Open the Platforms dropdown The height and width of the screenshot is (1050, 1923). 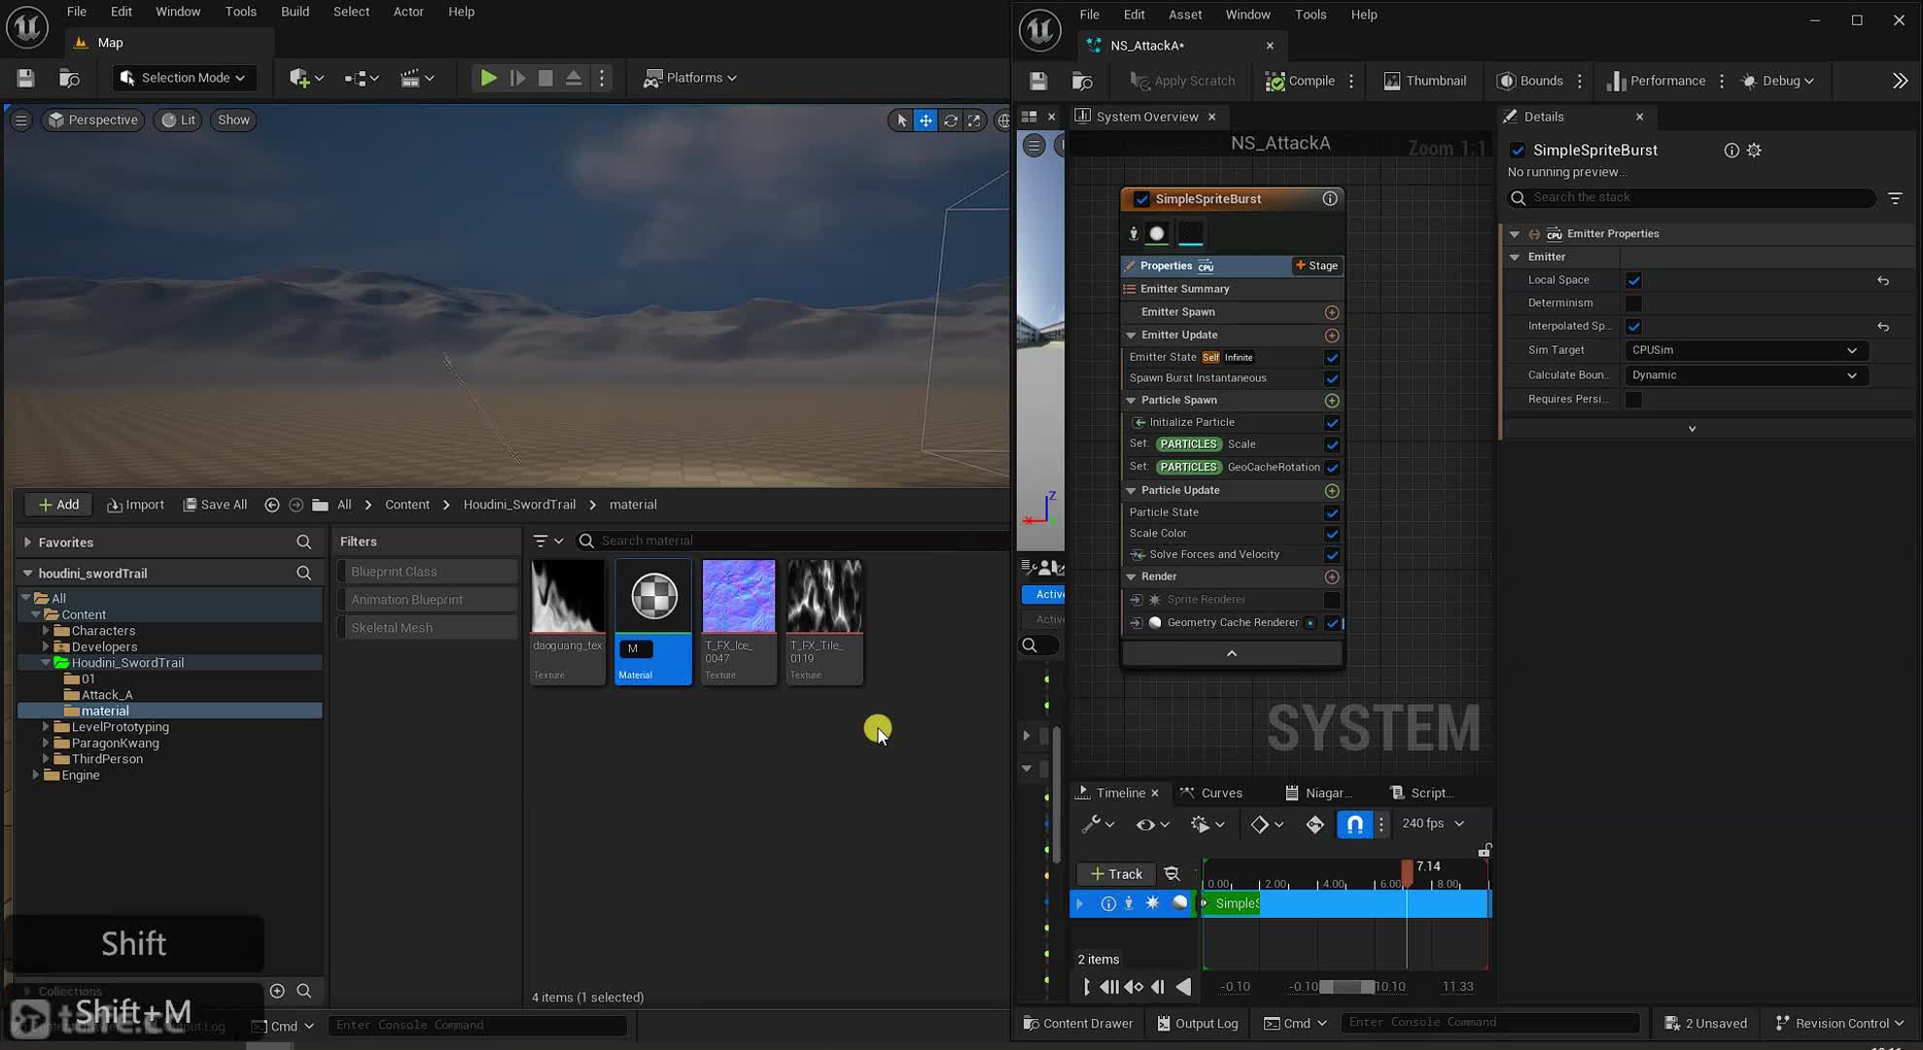pyautogui.click(x=690, y=78)
